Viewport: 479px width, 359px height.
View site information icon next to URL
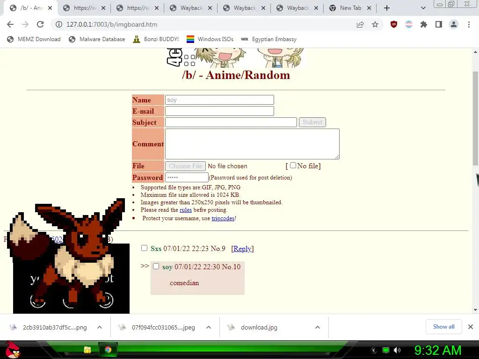point(58,24)
